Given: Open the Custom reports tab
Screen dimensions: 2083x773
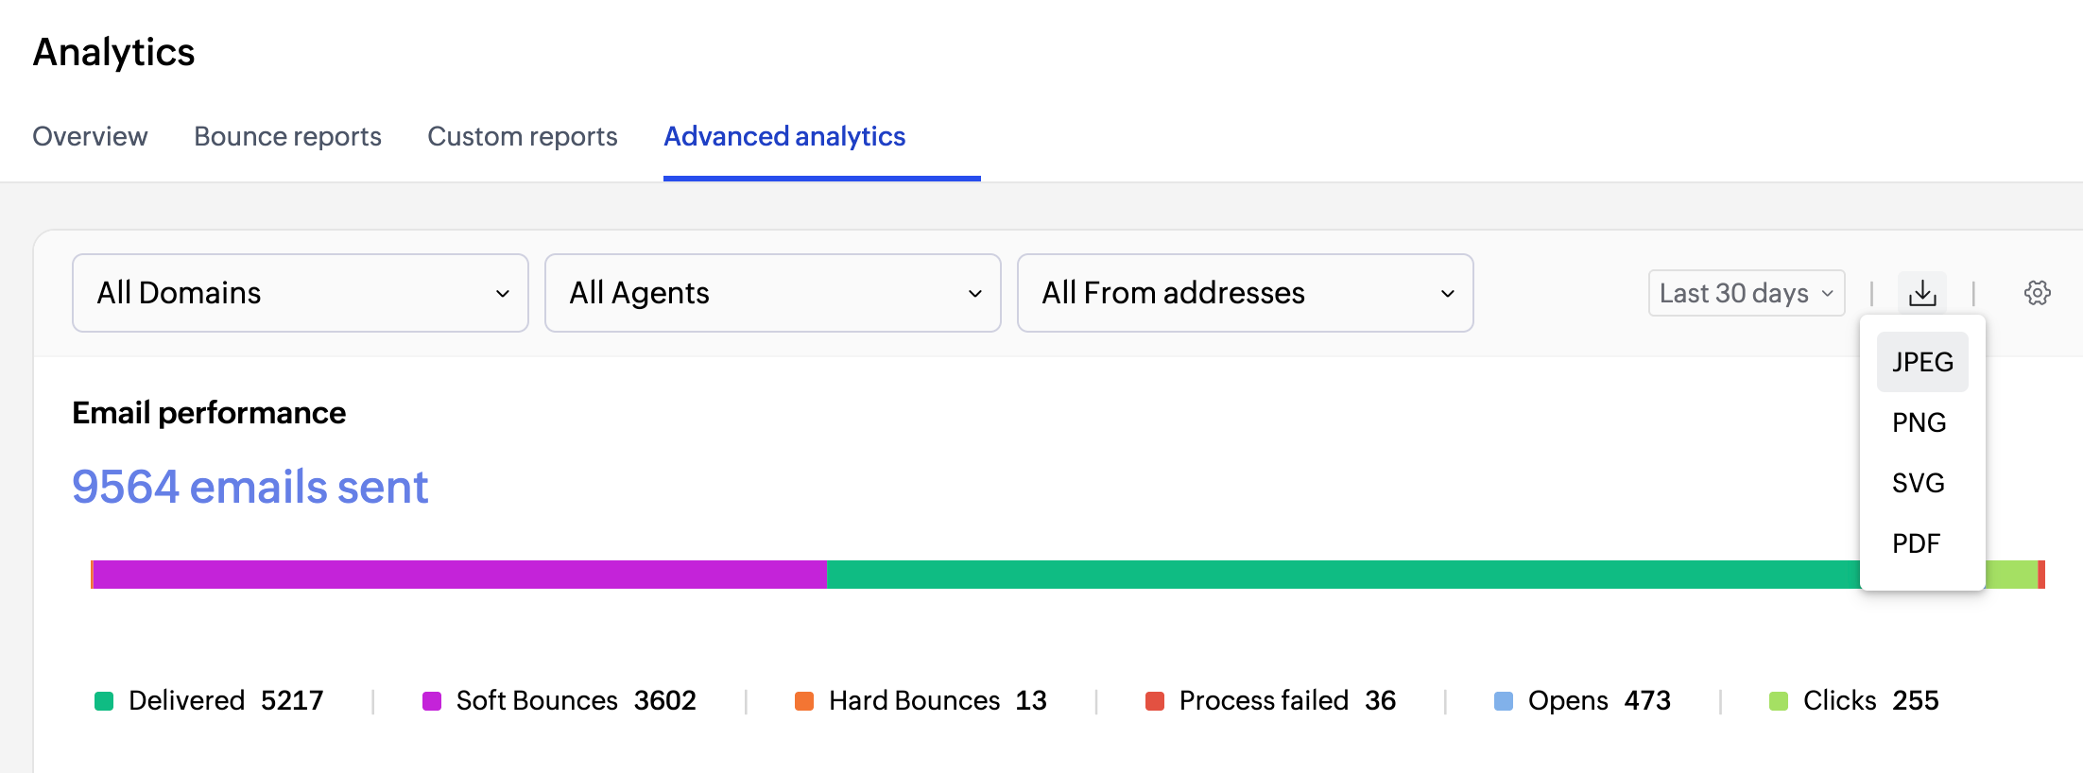Looking at the screenshot, I should 523,136.
